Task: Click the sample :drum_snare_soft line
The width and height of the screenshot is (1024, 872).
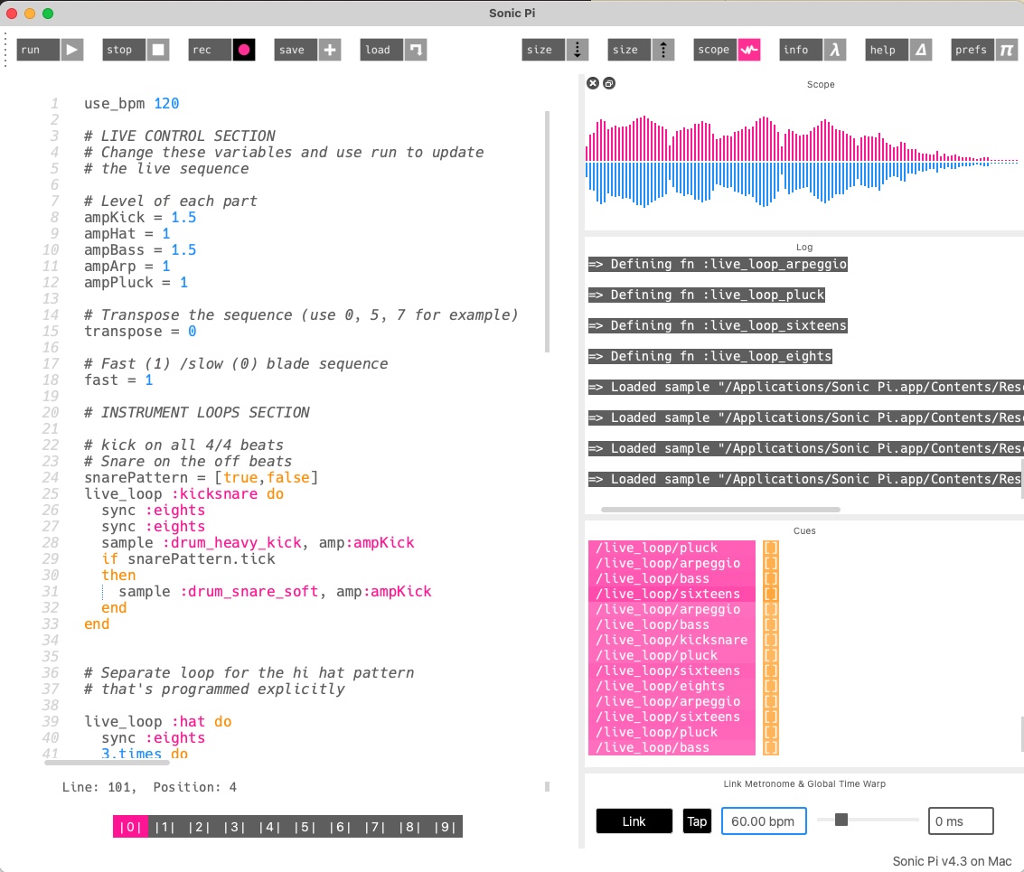Action: pyautogui.click(x=275, y=591)
